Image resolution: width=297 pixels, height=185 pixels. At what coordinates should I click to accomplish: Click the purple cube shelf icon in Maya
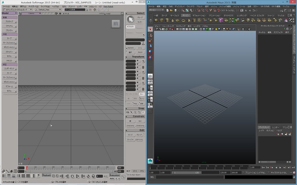tap(221, 20)
